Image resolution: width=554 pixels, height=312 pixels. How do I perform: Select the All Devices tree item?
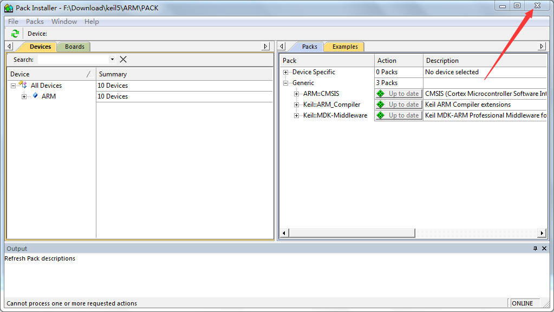(46, 86)
